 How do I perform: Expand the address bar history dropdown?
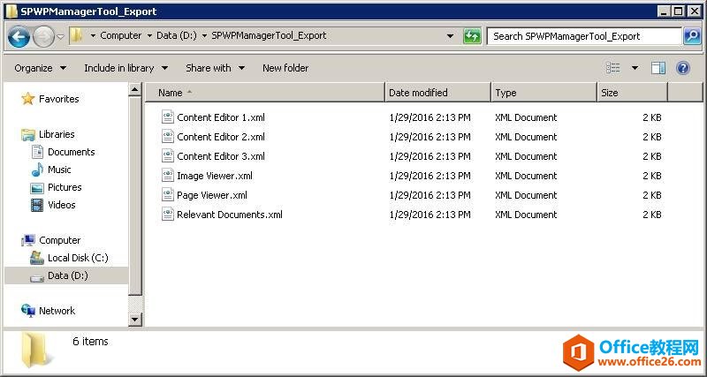tap(451, 36)
